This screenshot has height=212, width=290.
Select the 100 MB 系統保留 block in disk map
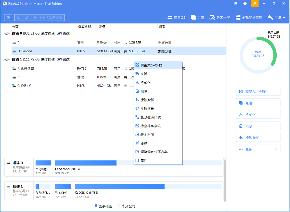(x=43, y=191)
